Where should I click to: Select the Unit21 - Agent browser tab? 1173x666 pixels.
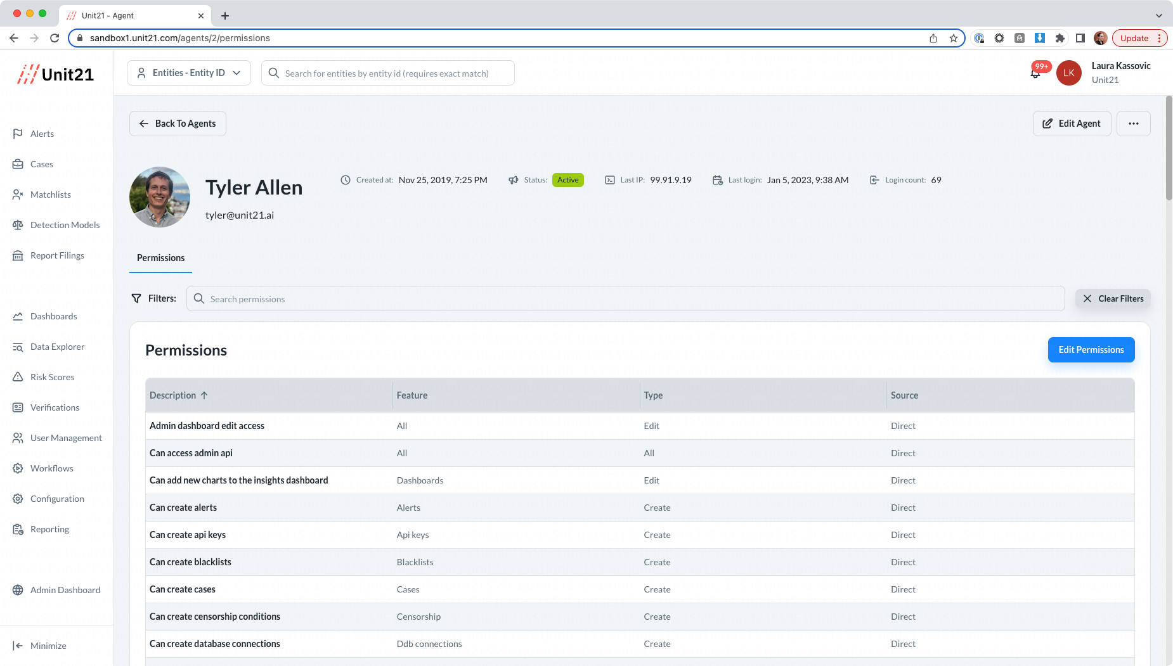click(x=135, y=15)
